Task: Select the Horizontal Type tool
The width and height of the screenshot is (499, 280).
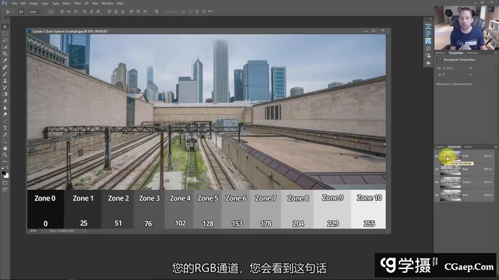Action: (5, 128)
